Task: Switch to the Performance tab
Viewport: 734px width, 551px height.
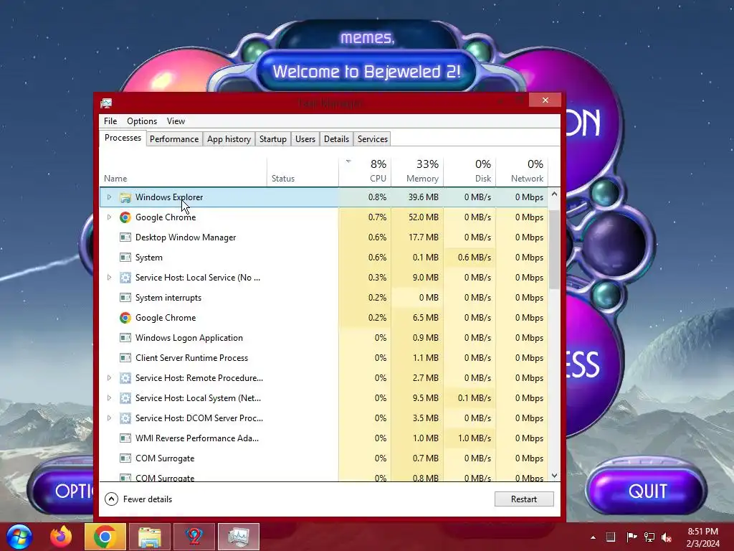Action: tap(174, 139)
